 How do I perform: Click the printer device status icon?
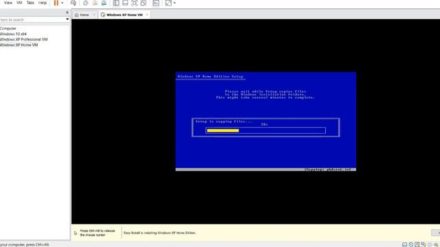point(430,244)
